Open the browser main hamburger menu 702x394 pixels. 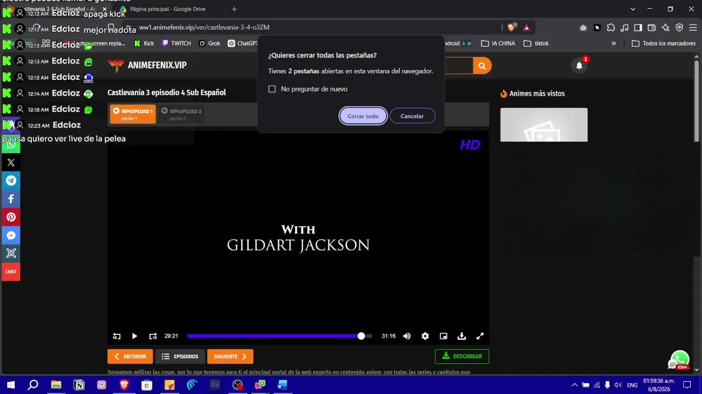(x=693, y=27)
